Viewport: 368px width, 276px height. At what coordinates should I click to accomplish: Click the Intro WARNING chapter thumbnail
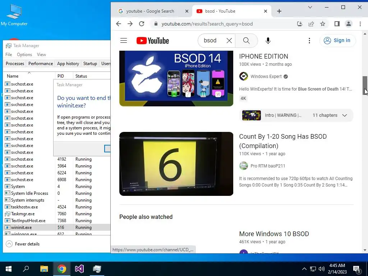point(251,115)
